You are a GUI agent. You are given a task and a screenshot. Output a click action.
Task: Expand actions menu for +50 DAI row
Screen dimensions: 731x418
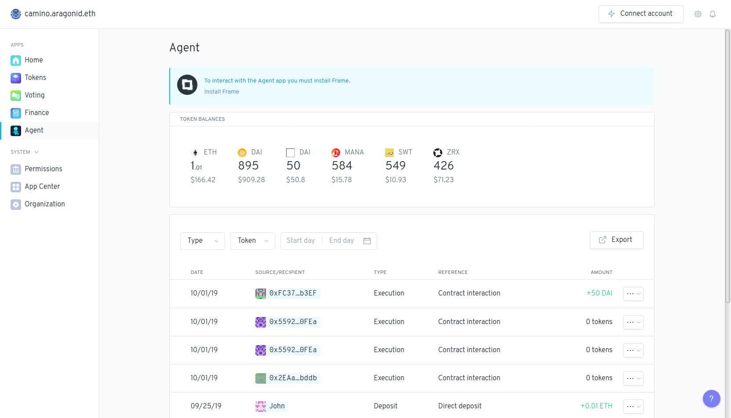point(633,294)
